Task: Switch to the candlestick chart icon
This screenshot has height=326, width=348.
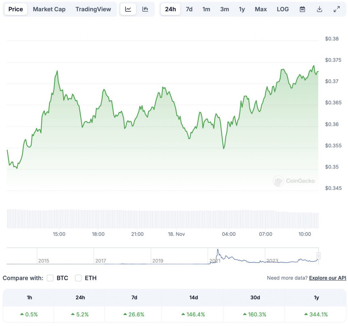Action: 145,9
